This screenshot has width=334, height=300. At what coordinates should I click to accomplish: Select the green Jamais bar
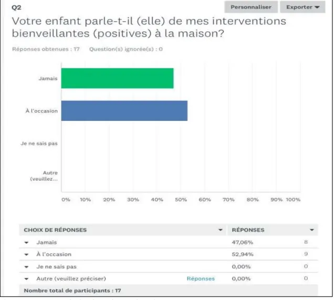pyautogui.click(x=117, y=78)
